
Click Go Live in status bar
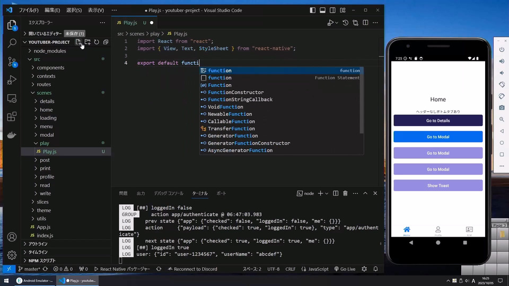point(345,269)
